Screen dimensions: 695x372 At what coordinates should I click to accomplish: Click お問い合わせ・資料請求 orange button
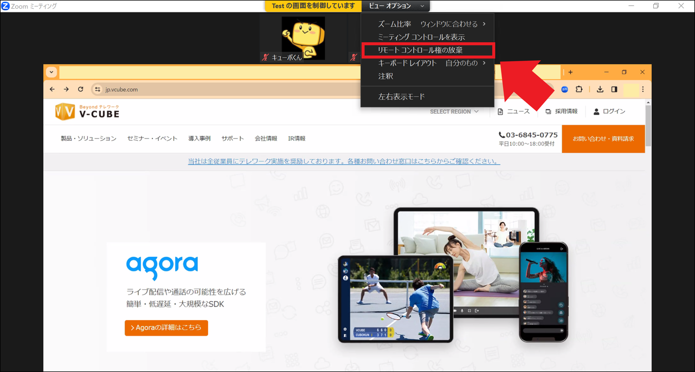click(603, 139)
